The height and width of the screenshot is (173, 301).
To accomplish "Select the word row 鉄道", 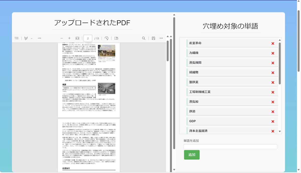I will click(232, 111).
